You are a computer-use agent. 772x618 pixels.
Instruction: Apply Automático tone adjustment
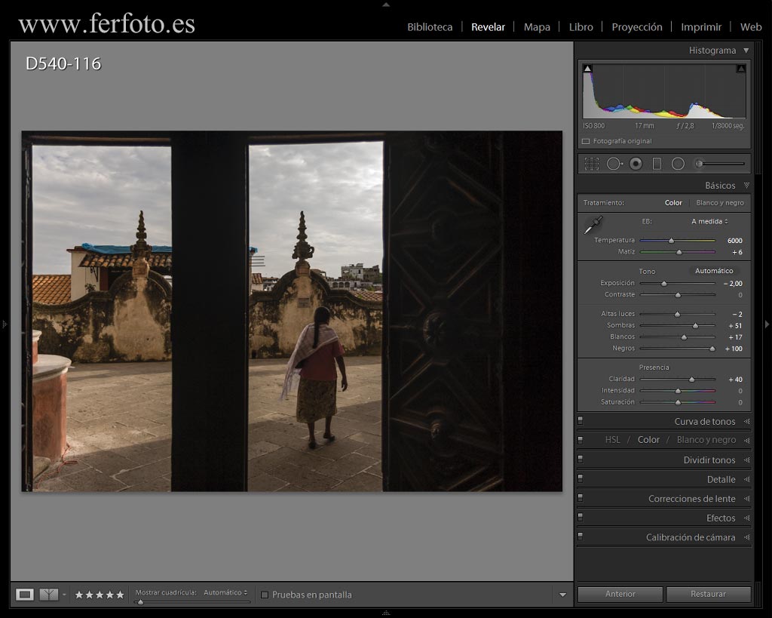(x=714, y=271)
